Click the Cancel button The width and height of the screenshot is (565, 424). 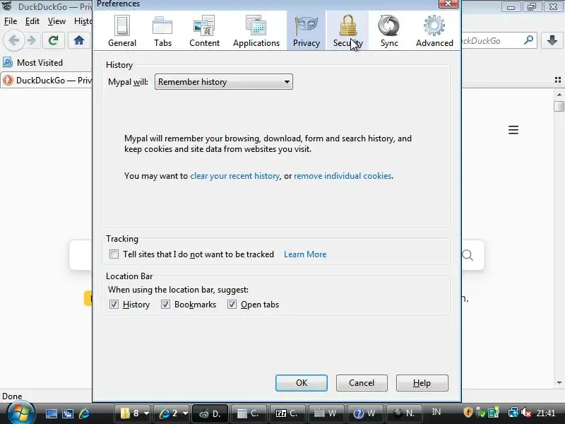[x=362, y=383]
